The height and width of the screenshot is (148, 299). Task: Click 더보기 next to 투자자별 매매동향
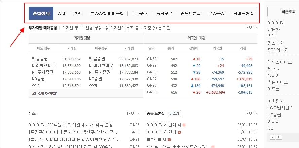point(251,28)
